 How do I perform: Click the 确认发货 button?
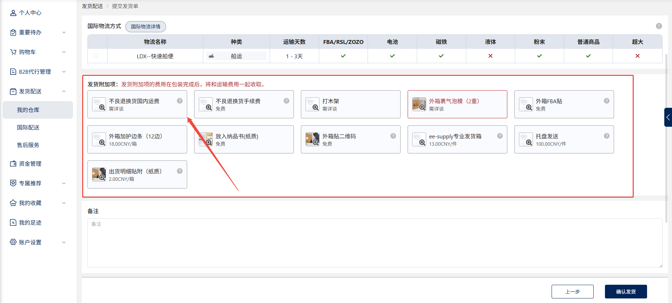point(626,292)
